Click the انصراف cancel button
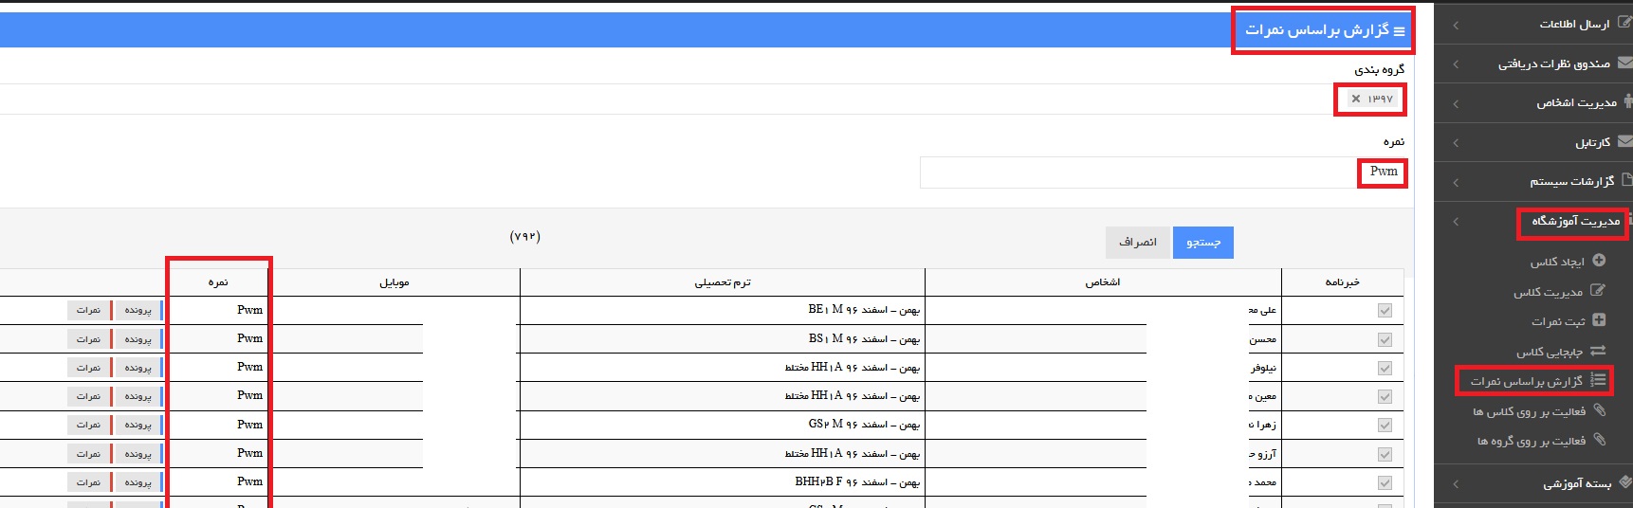The width and height of the screenshot is (1633, 508). 1138,243
